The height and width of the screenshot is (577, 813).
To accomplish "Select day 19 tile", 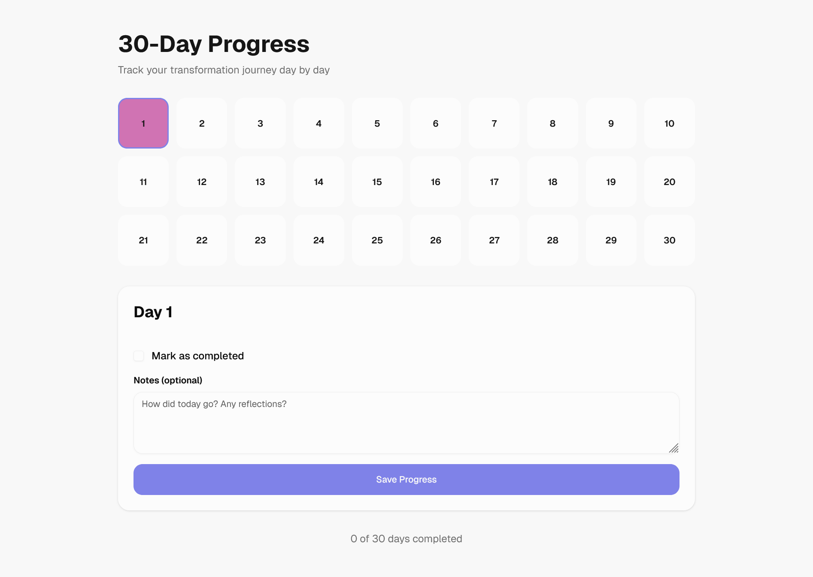I will click(611, 182).
